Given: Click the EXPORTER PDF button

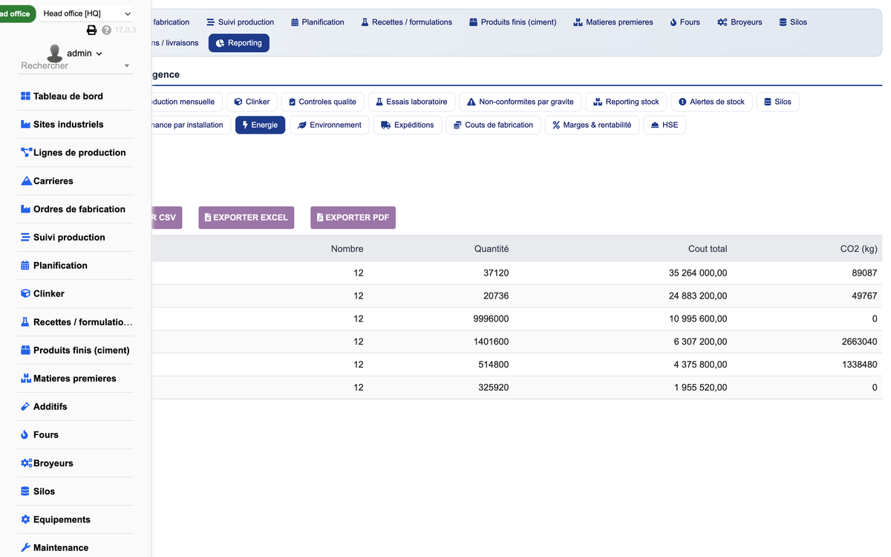Looking at the screenshot, I should (x=353, y=218).
